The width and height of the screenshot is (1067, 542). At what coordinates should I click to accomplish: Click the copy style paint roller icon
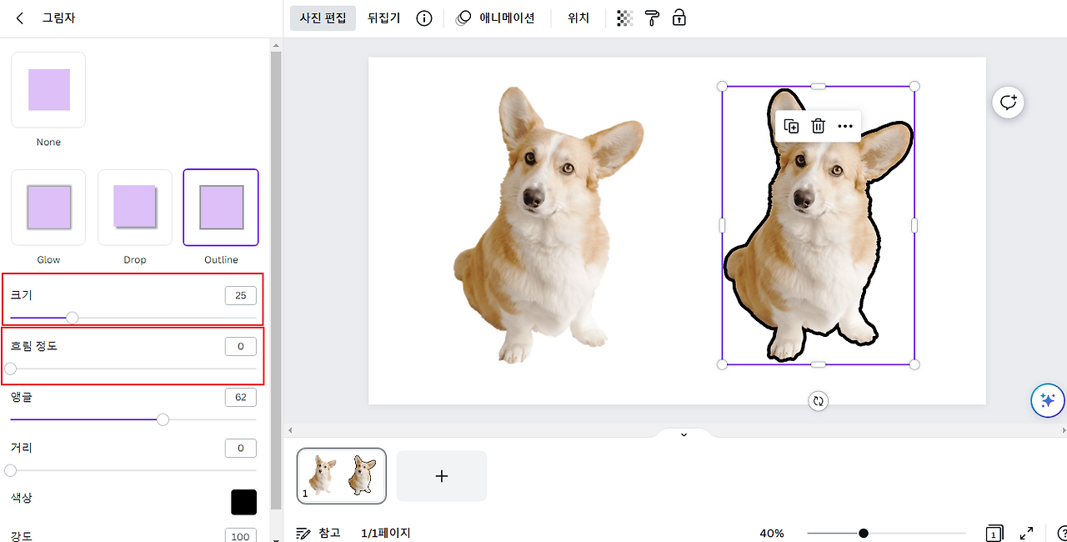tap(652, 18)
